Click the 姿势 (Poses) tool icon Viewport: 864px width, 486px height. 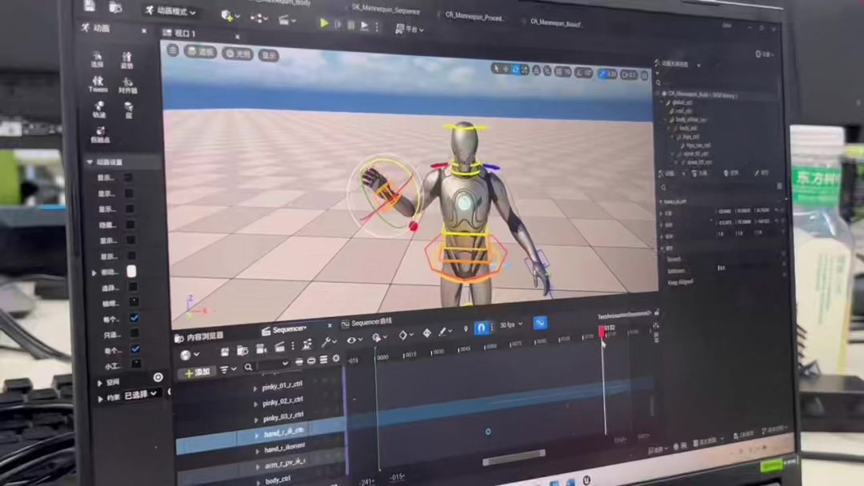pyautogui.click(x=126, y=60)
